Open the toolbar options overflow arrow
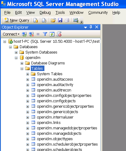This screenshot has width=126, height=151. pos(82,22)
